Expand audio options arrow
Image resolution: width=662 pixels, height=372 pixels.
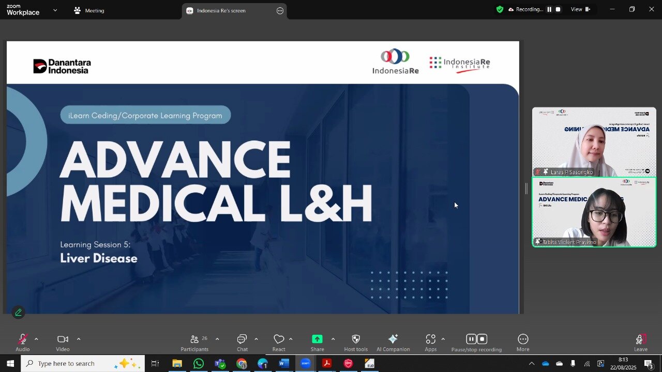36,339
